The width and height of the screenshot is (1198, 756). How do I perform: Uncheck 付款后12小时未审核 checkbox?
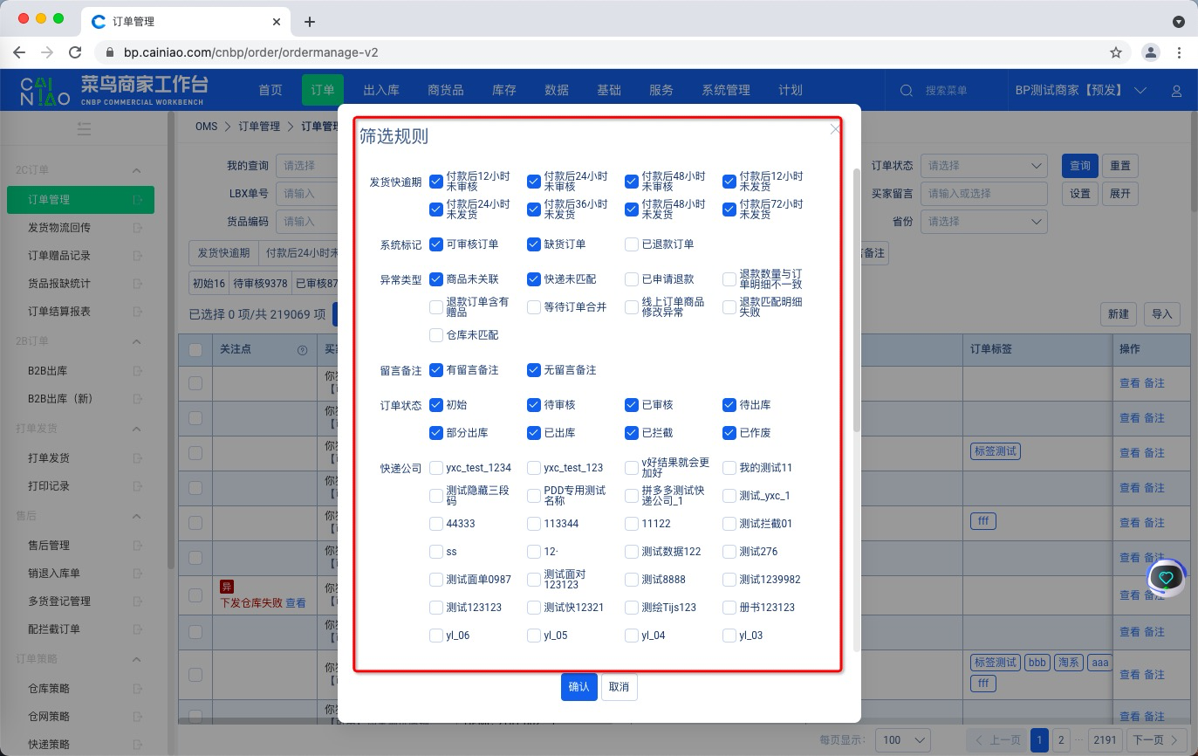pos(436,182)
